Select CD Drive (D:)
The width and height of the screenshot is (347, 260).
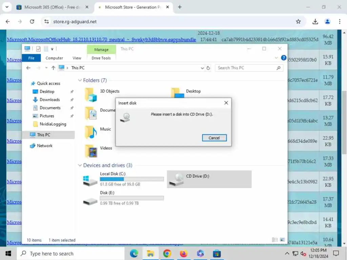(x=209, y=179)
